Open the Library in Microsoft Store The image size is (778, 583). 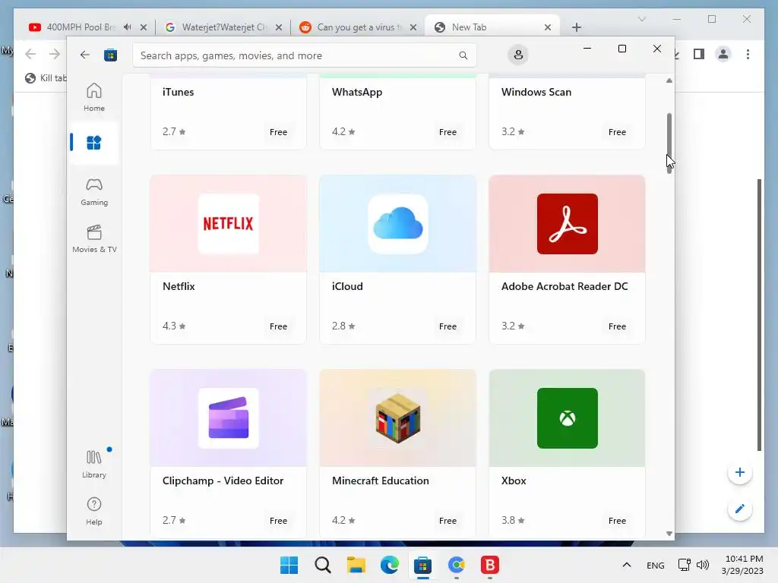pyautogui.click(x=93, y=464)
